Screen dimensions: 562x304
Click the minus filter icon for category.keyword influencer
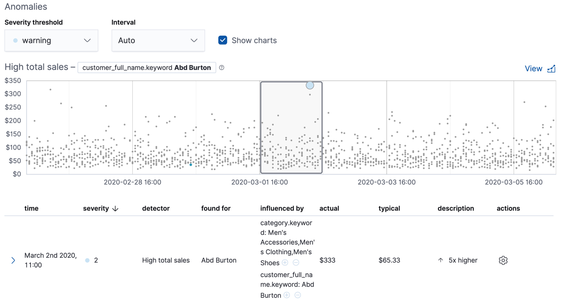(296, 262)
